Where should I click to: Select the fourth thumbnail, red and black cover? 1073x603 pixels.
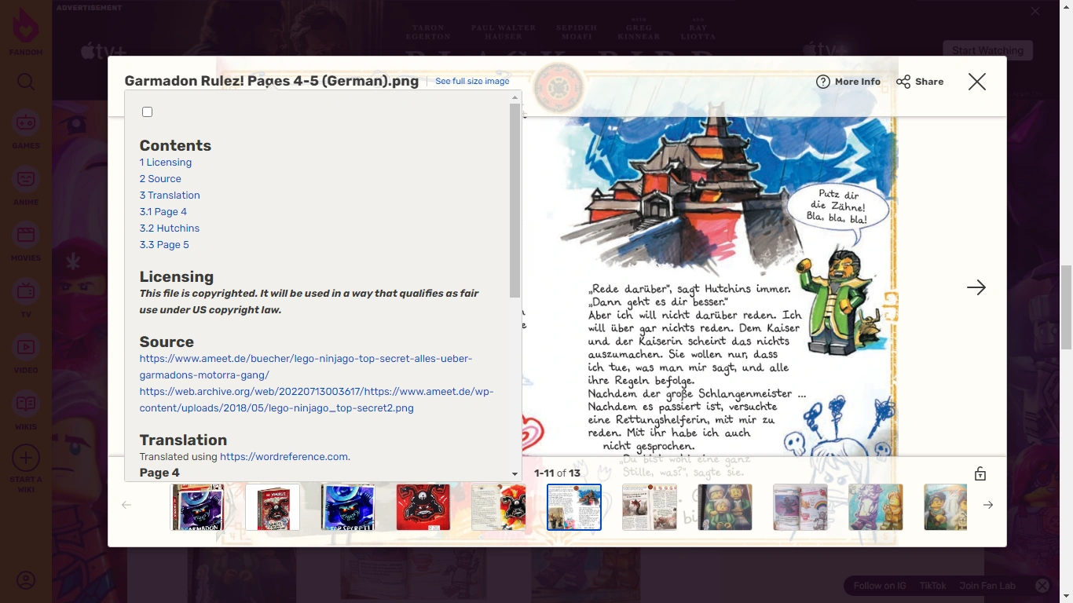coord(423,507)
